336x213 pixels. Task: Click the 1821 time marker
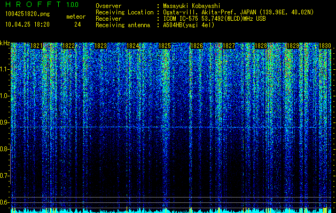pos(37,46)
